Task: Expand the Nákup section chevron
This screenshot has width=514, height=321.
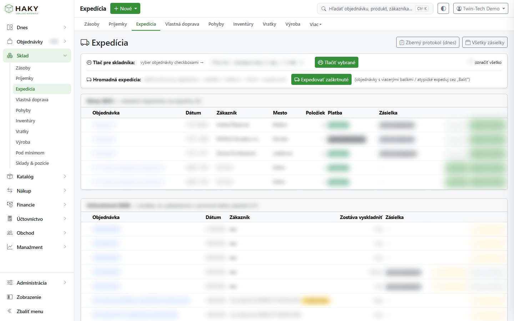Action: (x=65, y=190)
